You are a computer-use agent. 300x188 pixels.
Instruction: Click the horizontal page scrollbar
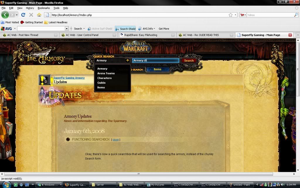[139, 174]
